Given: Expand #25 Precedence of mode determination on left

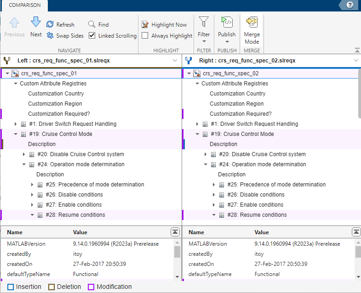Looking at the screenshot, I should coord(32,185).
